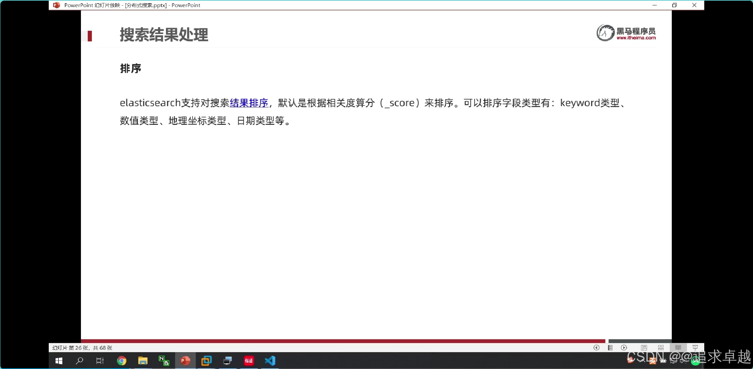
Task: Switch to Normal view icon
Action: point(644,348)
